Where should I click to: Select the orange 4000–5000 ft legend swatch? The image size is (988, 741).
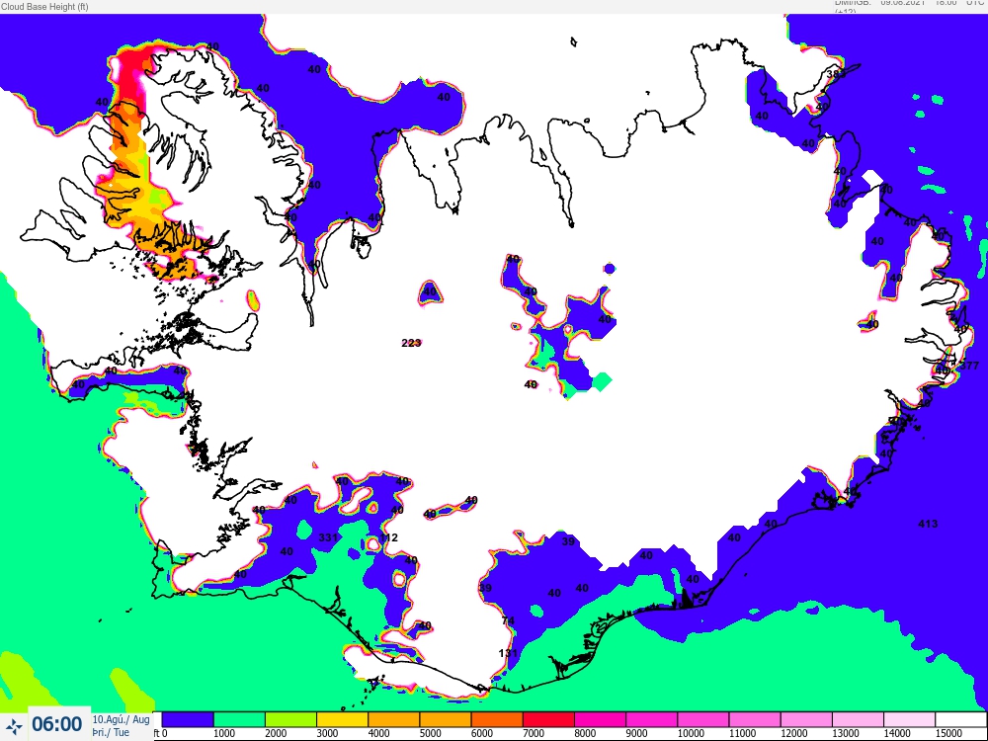point(393,719)
